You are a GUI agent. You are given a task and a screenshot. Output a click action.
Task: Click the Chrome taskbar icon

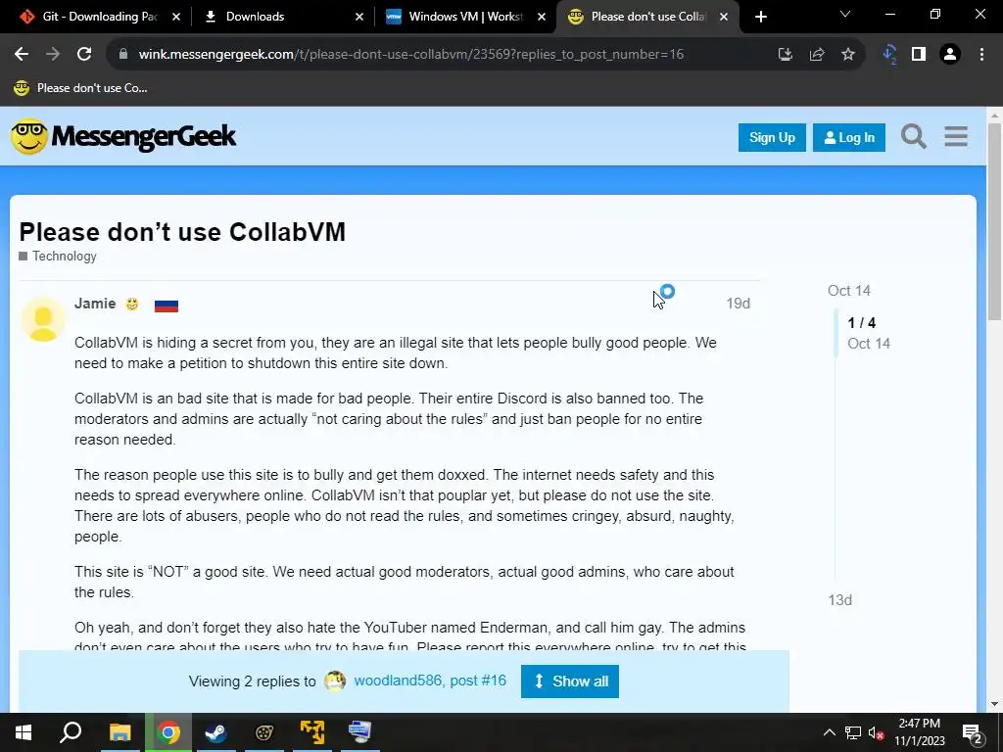click(168, 732)
